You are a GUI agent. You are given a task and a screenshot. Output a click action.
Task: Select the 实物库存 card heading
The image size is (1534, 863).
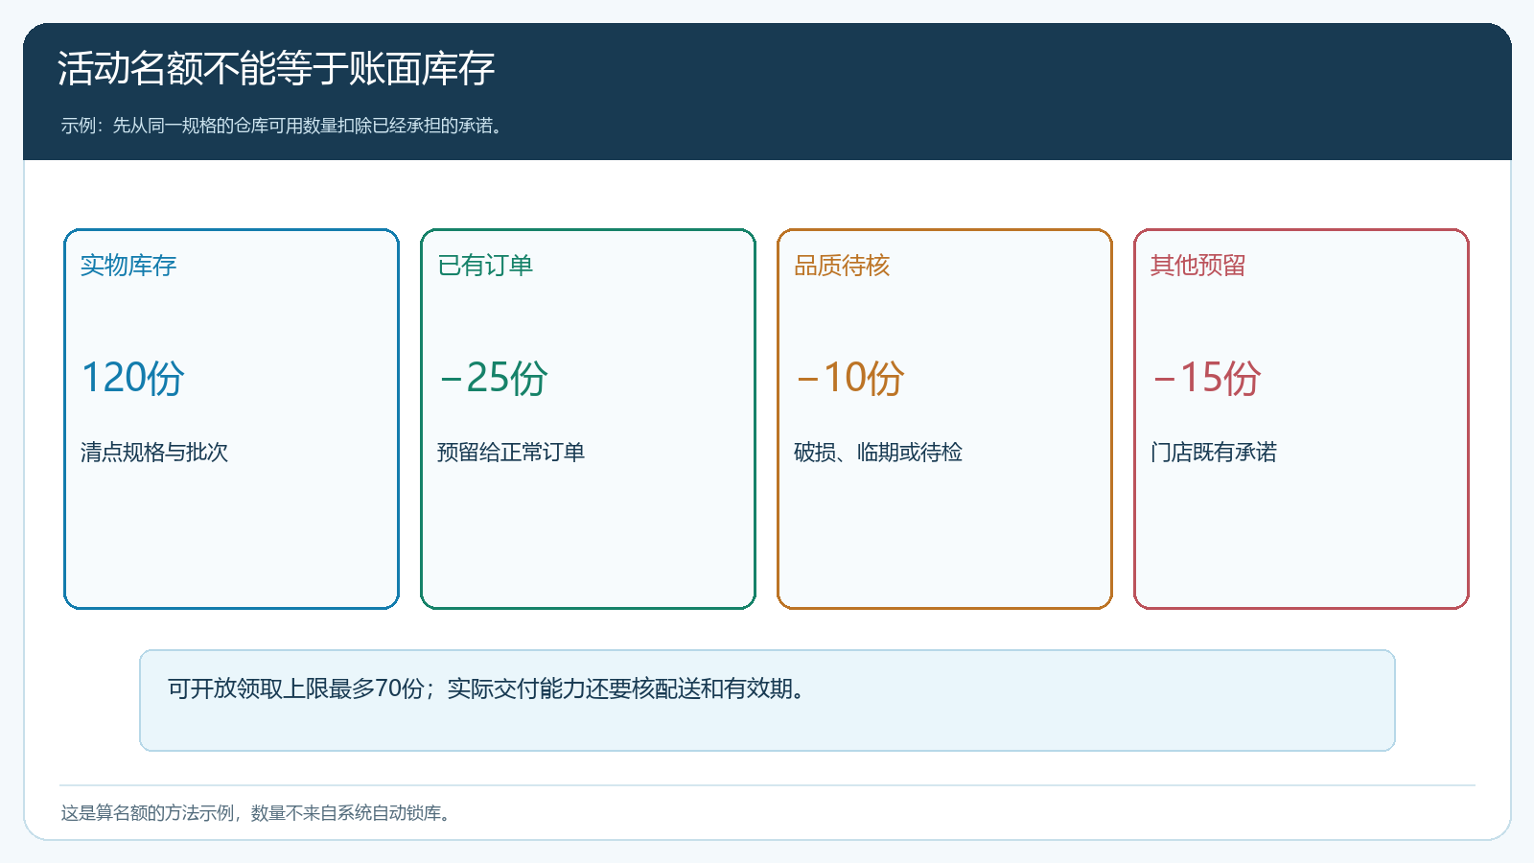(128, 266)
